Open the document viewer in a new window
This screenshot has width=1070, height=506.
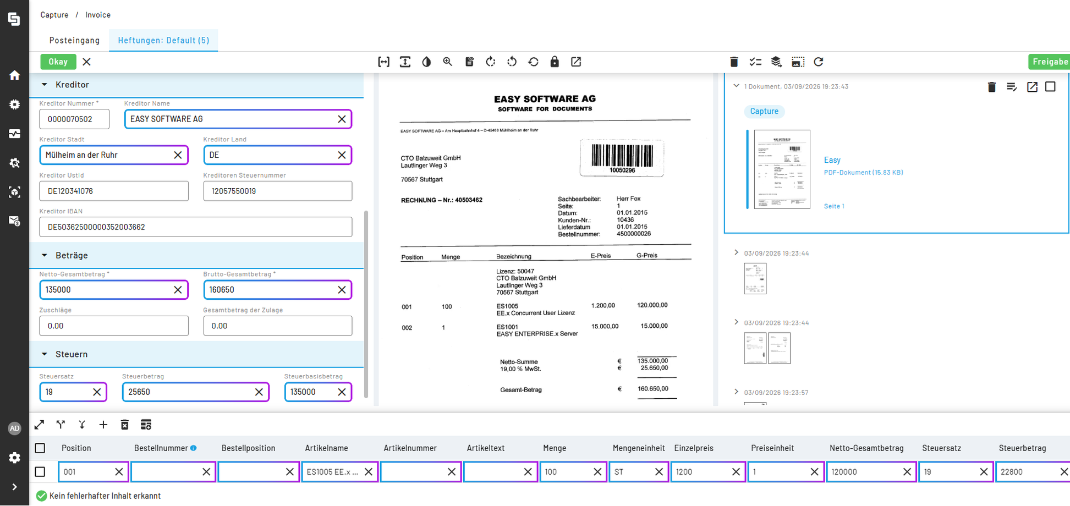click(576, 62)
